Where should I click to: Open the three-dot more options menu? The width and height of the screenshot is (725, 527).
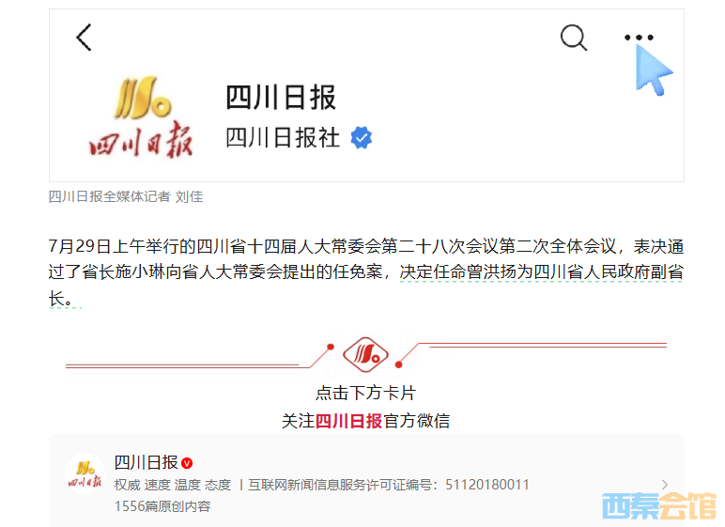(639, 38)
